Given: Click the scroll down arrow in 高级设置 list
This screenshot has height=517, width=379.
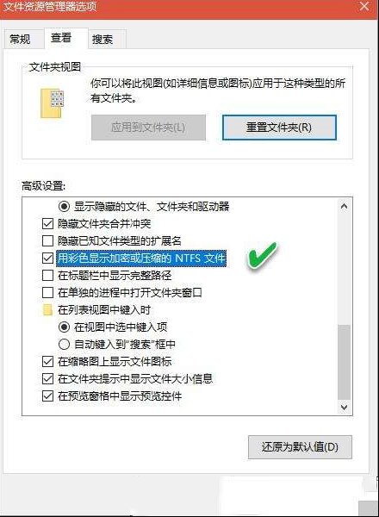Looking at the screenshot, I should [344, 408].
